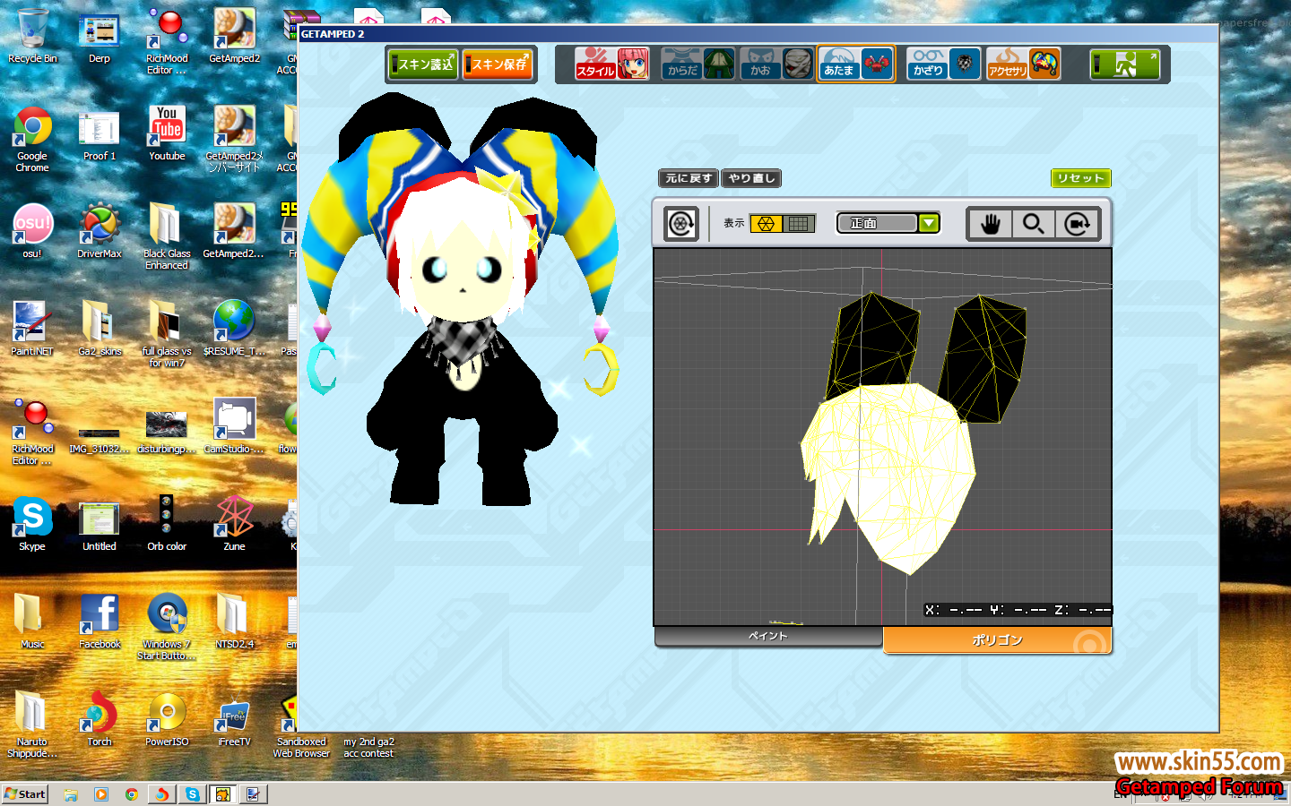Click the green exit button
Viewport: 1291px width, 806px height.
click(x=1125, y=64)
